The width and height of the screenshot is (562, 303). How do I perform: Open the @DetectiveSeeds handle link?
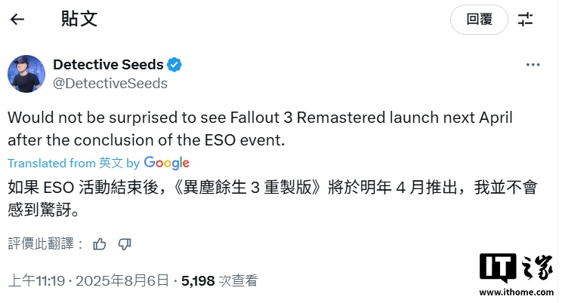(110, 83)
